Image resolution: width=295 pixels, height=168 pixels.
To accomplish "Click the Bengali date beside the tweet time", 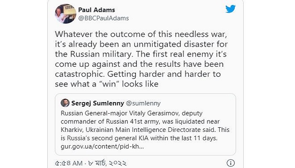I will click(107, 163).
